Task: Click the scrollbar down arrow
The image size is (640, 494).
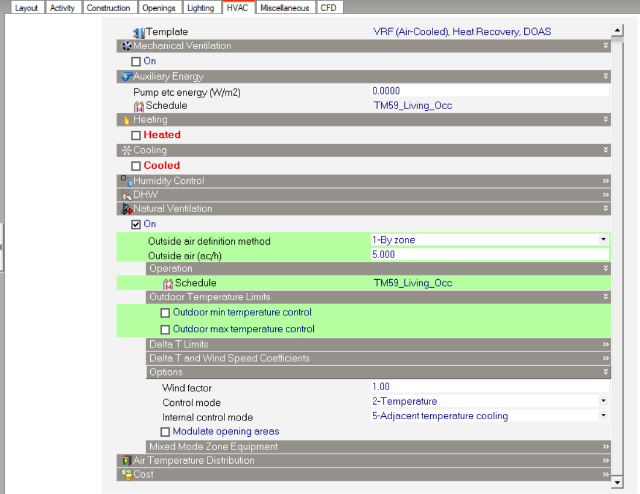Action: pyautogui.click(x=617, y=482)
